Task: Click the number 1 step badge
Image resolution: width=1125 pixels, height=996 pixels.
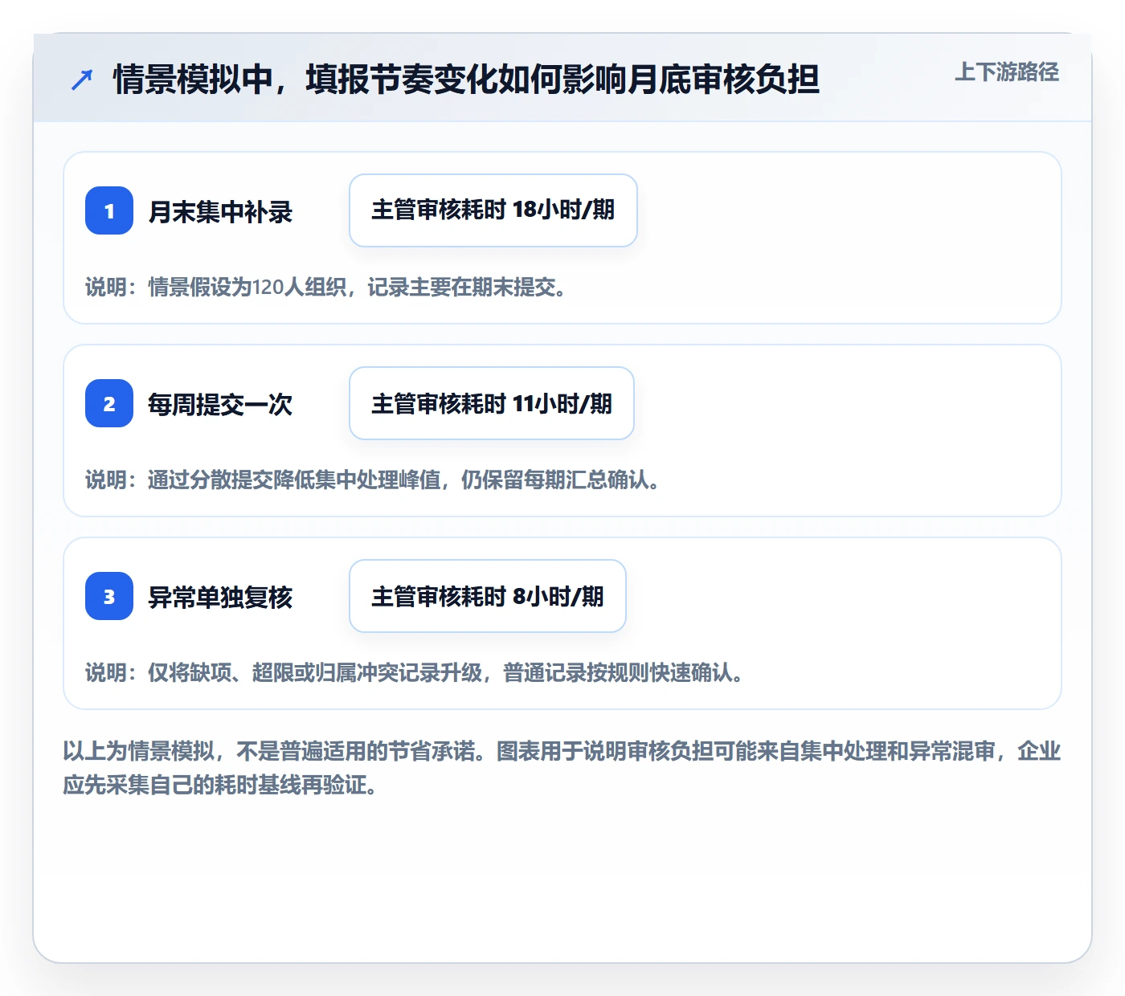Action: [x=109, y=210]
